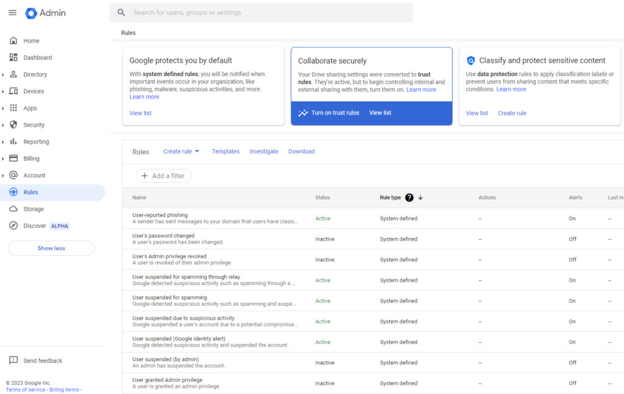This screenshot has height=394, width=624.
Task: Click Download link
Action: (x=301, y=152)
